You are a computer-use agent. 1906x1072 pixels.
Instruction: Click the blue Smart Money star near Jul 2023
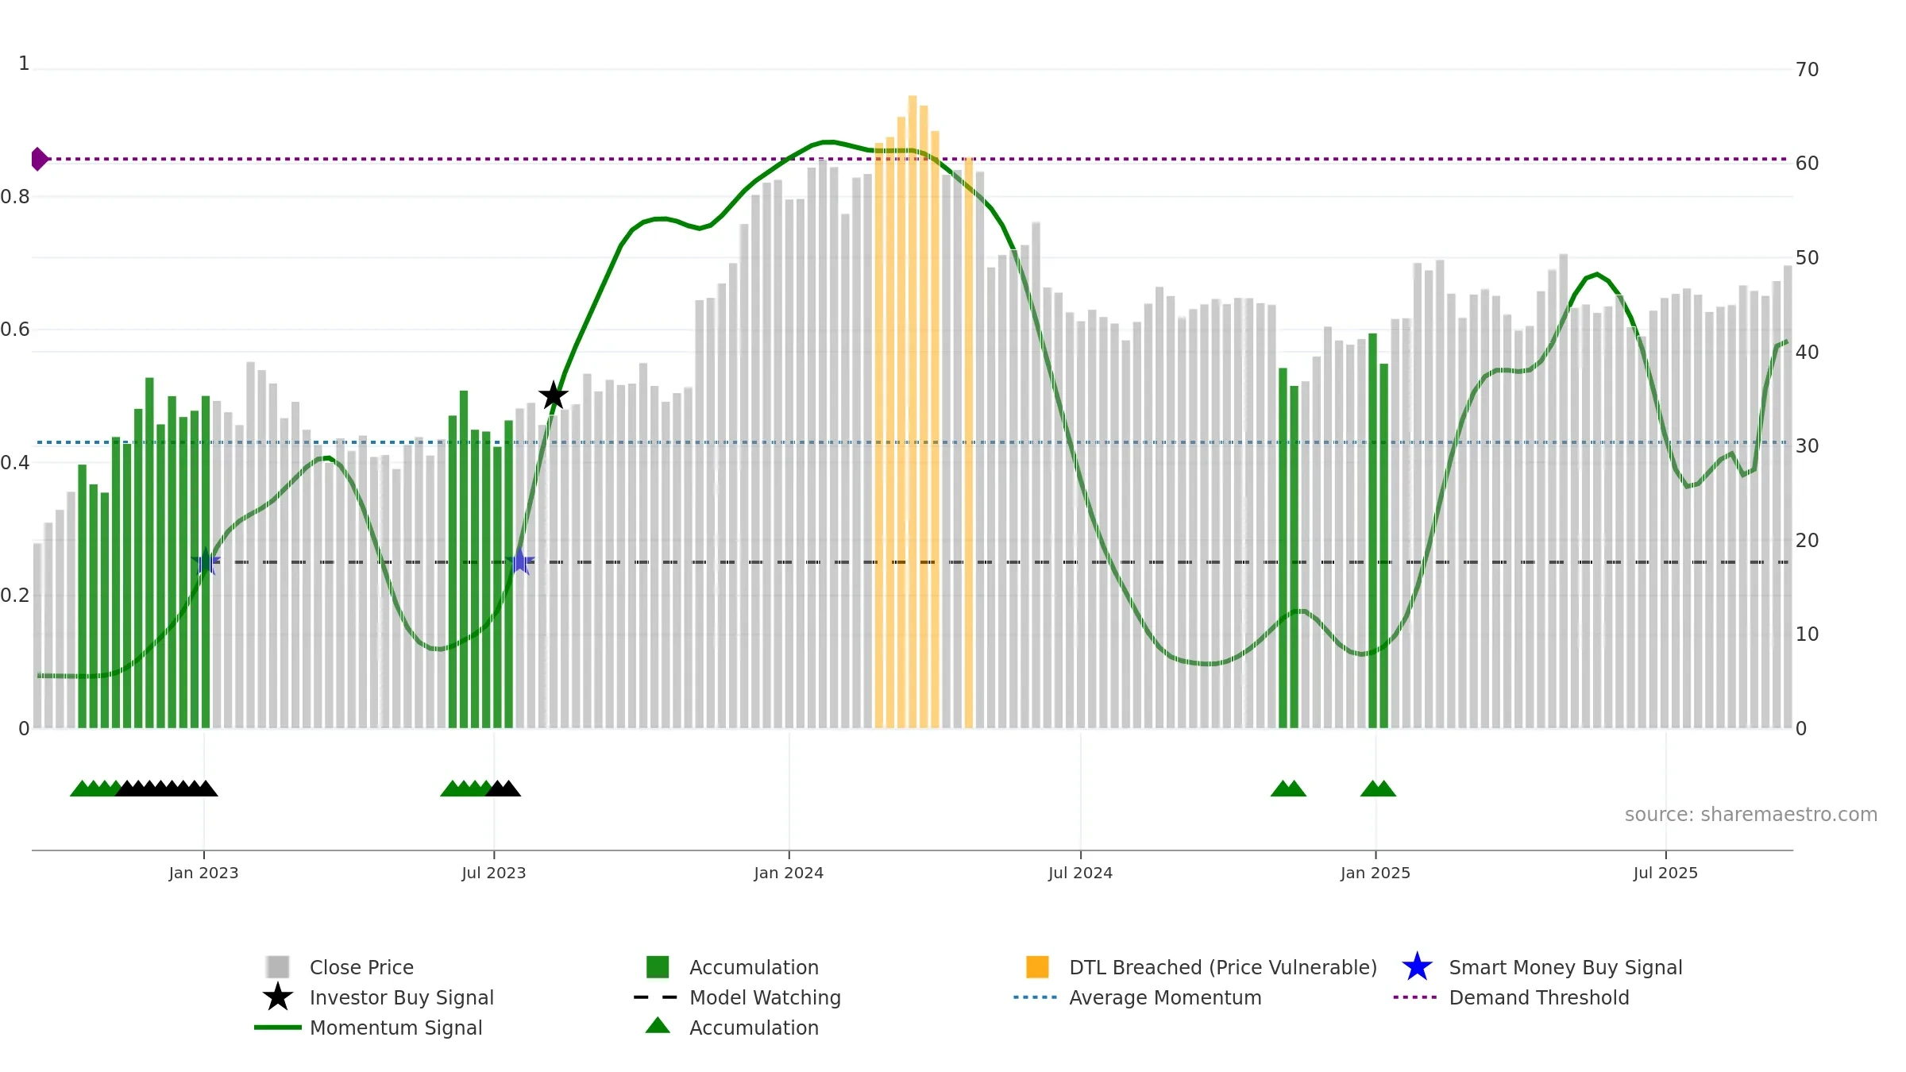[x=520, y=561]
